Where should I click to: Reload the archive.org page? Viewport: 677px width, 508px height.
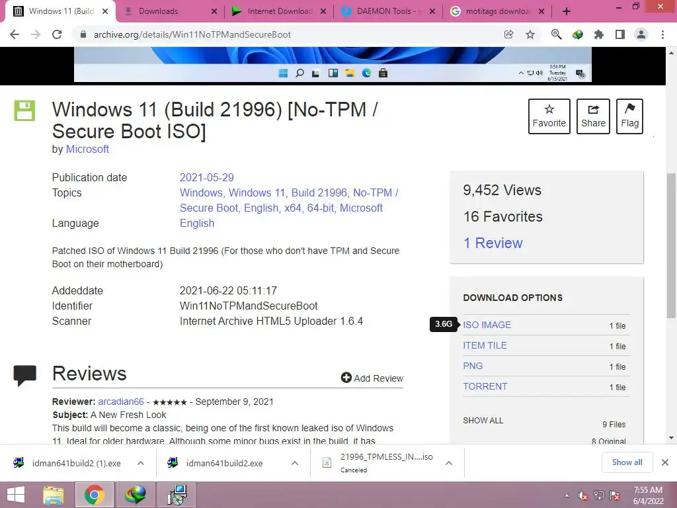(57, 34)
